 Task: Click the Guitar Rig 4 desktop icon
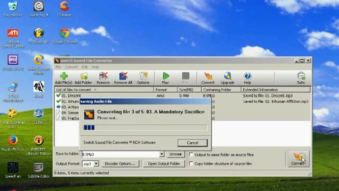click(39, 8)
